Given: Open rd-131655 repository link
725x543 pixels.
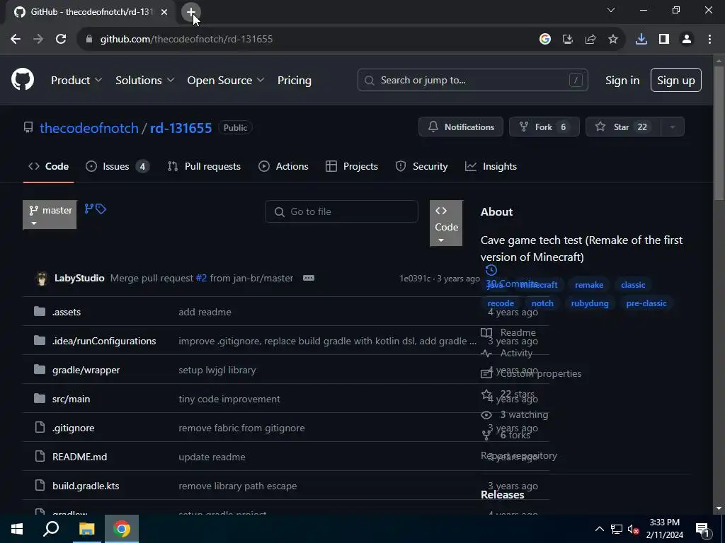Looking at the screenshot, I should tap(181, 128).
